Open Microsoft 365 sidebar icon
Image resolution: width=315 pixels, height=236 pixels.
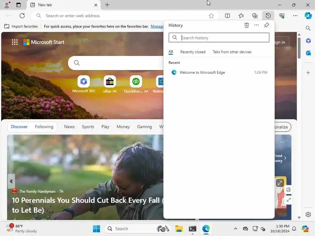(308, 41)
